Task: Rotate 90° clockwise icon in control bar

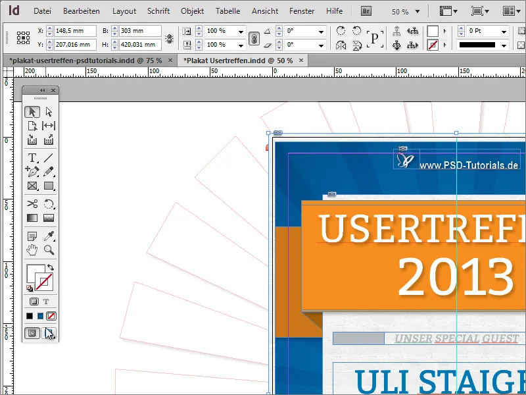Action: coord(341,31)
